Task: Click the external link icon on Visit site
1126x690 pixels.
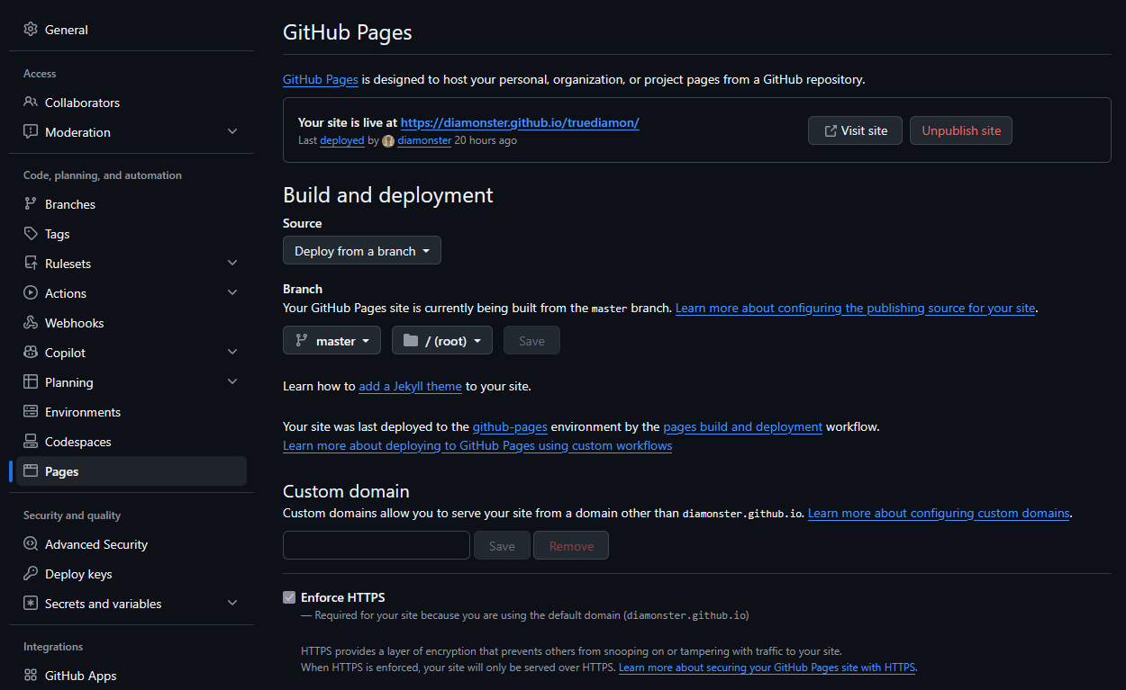Action: coord(830,131)
